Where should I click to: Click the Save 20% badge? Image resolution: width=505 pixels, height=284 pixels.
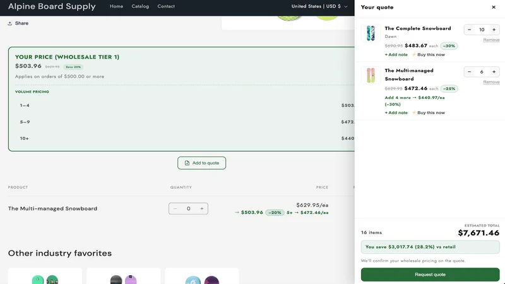(73, 67)
